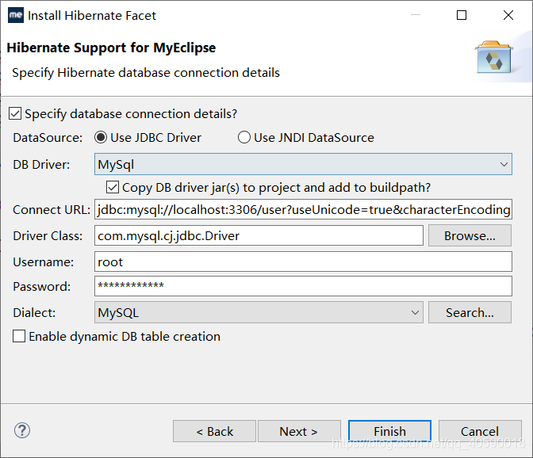
Task: Cancel the Install Hibernate Facet wizard
Action: (x=480, y=431)
